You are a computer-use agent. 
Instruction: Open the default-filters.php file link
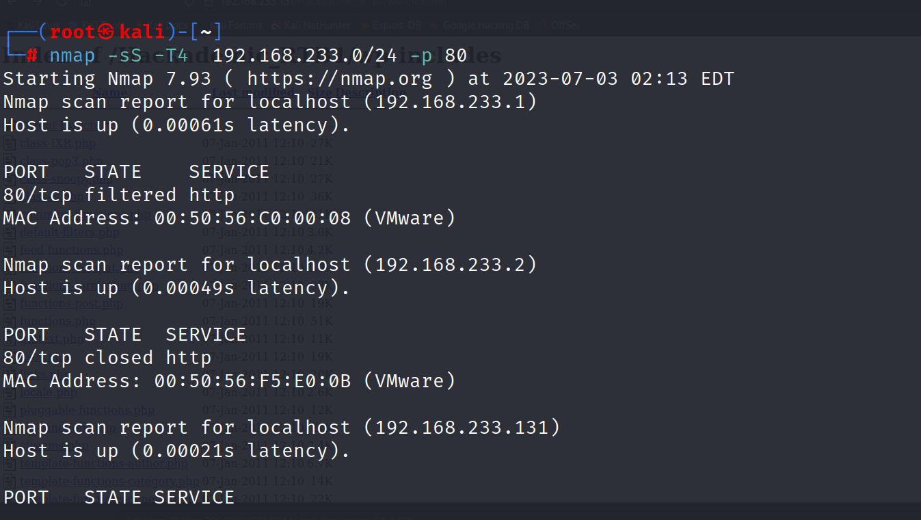[69, 232]
